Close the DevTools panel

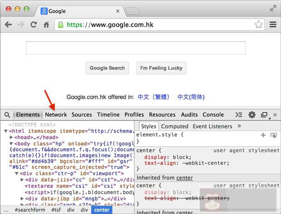point(275,115)
